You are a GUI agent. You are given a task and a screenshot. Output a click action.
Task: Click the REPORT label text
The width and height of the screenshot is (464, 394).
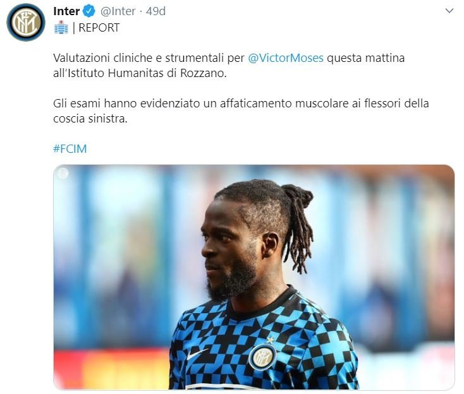[x=99, y=28]
